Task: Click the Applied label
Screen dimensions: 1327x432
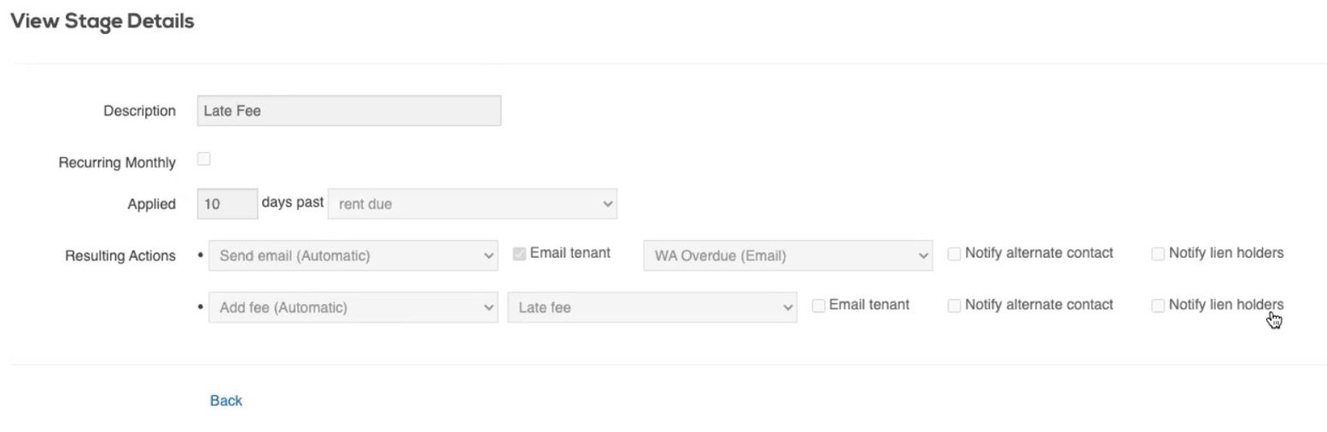Action: pos(151,204)
